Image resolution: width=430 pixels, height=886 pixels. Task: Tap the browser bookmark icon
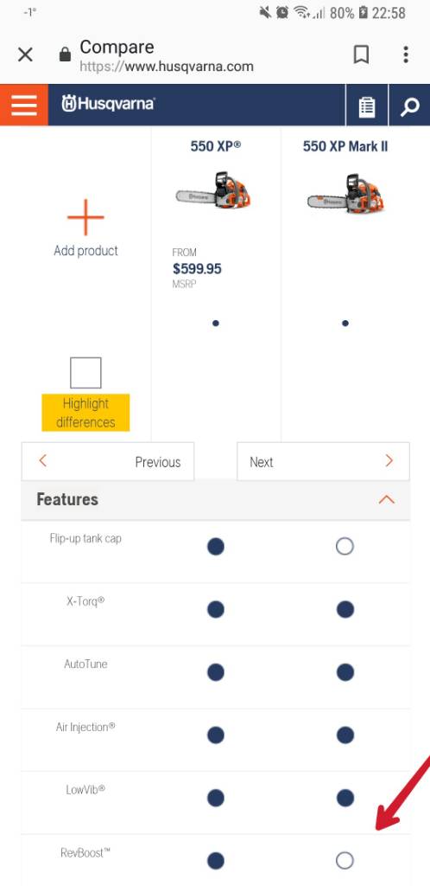pos(361,55)
